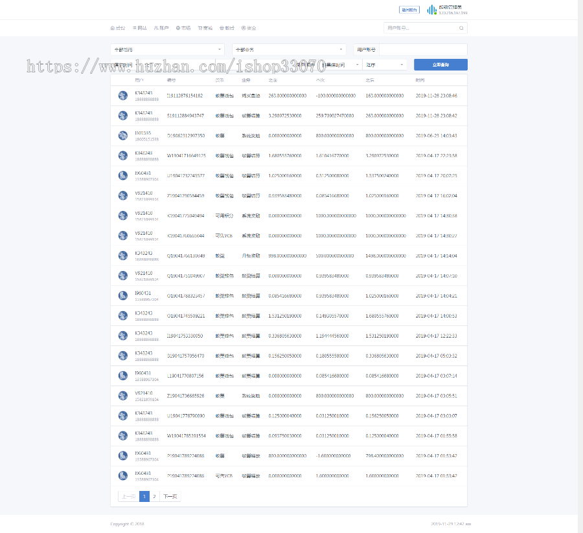This screenshot has width=583, height=533.
Task: Click the avatar for order I19112876154182
Action: point(123,96)
